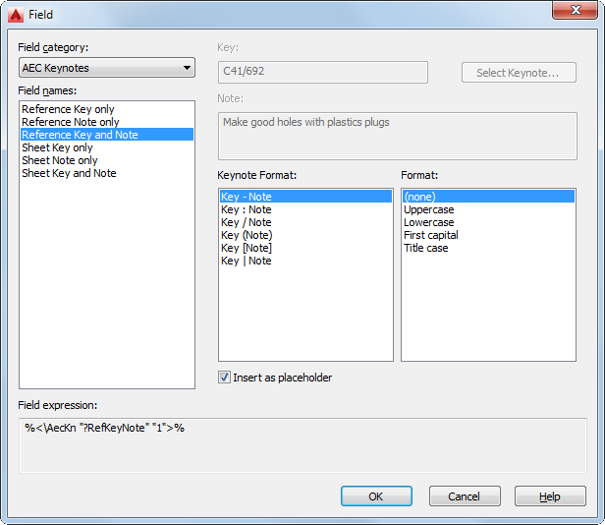Click the Note text area
Image resolution: width=605 pixels, height=525 pixels.
[x=398, y=136]
